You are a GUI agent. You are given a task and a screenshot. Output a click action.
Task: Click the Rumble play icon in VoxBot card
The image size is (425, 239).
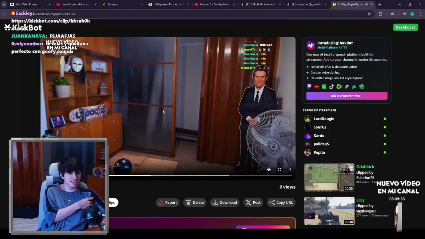pyautogui.click(x=339, y=87)
